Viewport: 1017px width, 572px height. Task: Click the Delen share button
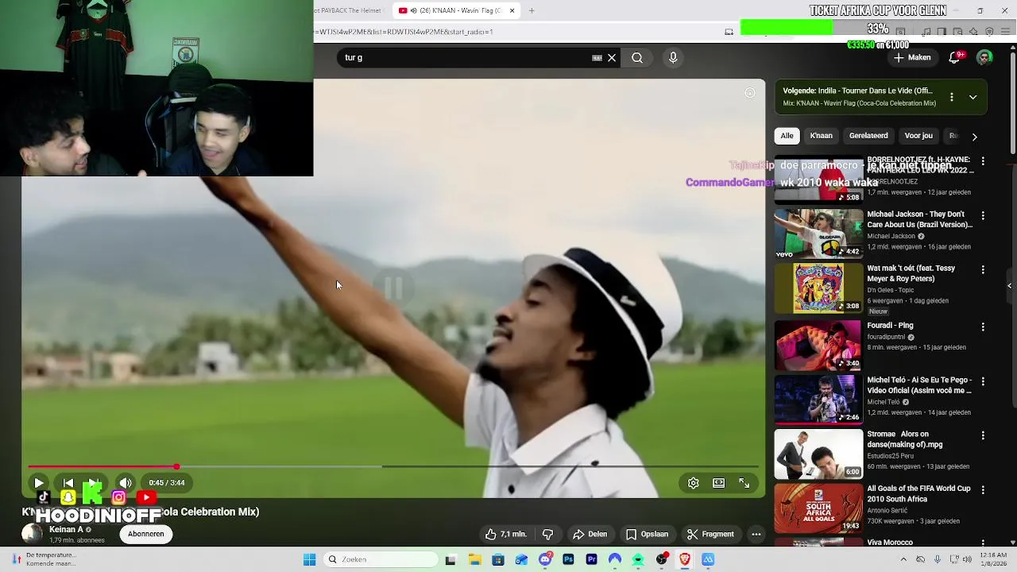coord(590,534)
